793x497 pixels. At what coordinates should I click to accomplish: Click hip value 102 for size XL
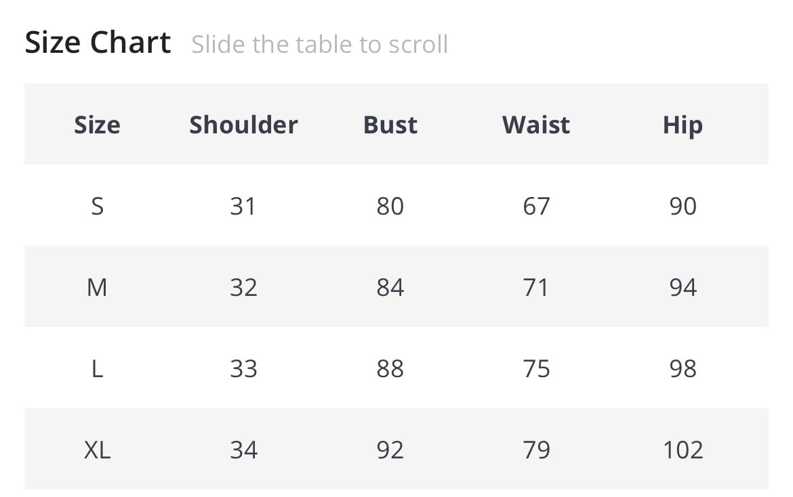[683, 450]
